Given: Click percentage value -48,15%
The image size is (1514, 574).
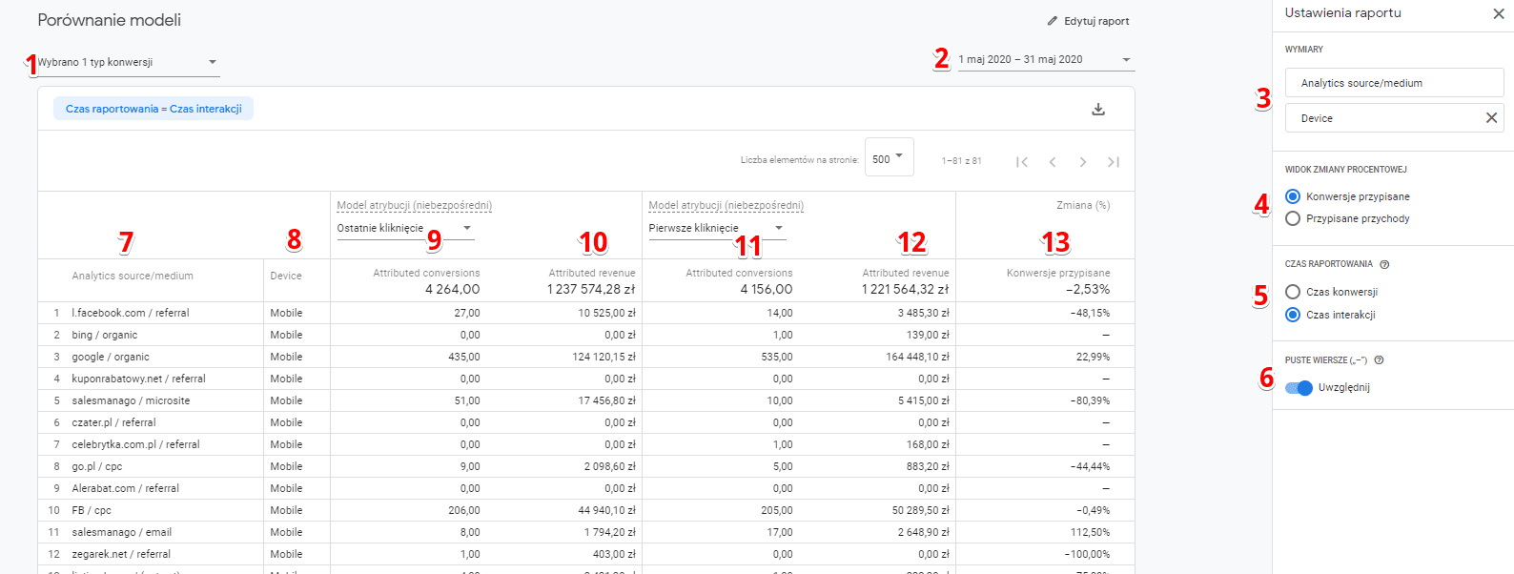Looking at the screenshot, I should [1090, 313].
